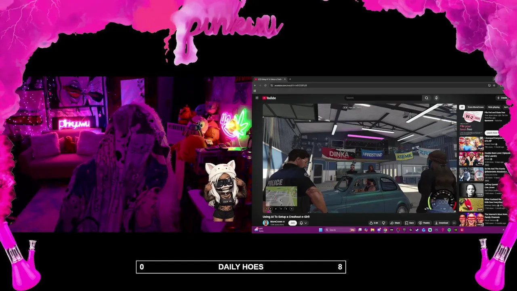Click the Windows taskbar Search box
517x291 pixels.
340,230
